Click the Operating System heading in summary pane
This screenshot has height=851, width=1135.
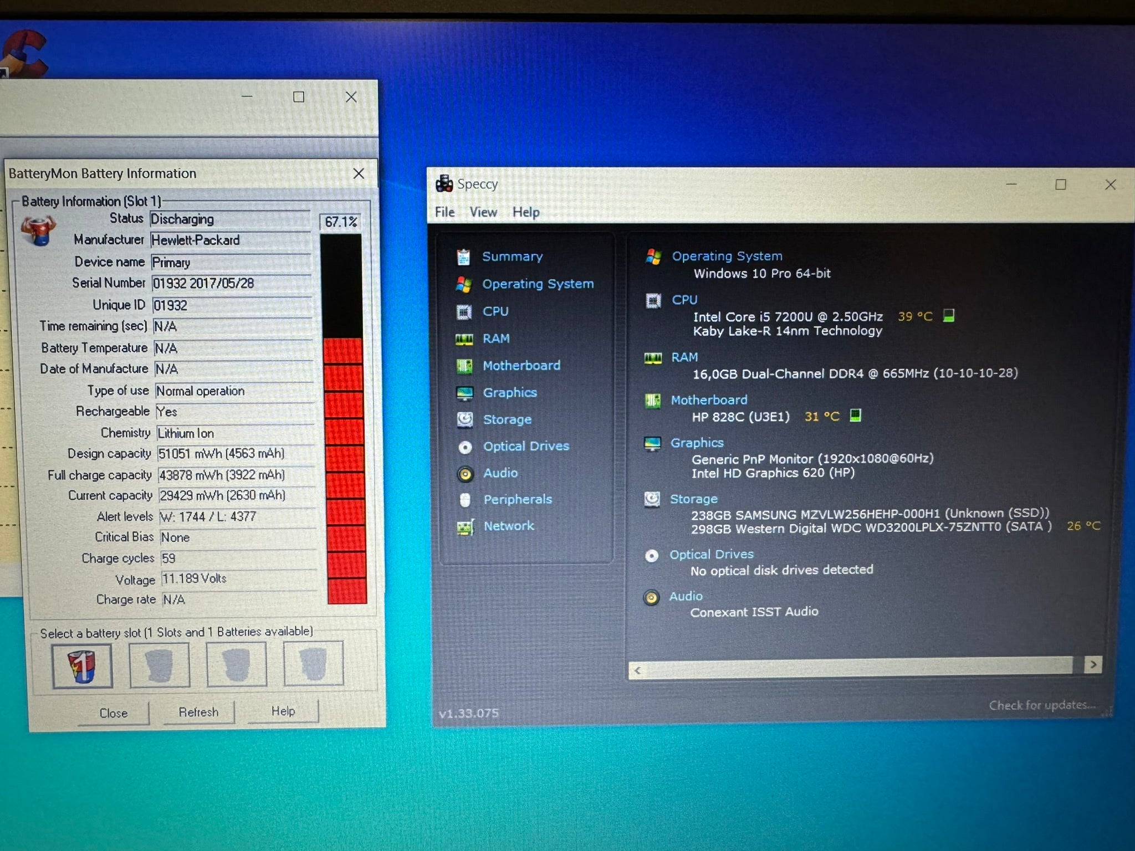coord(727,256)
